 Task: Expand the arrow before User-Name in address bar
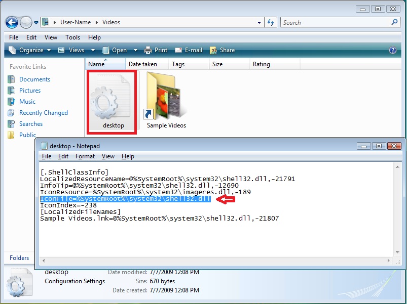point(55,23)
